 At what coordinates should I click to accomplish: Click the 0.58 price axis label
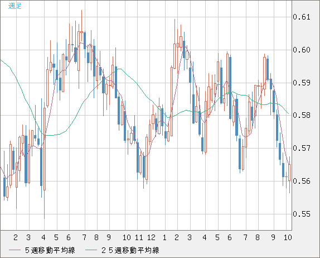(302, 115)
